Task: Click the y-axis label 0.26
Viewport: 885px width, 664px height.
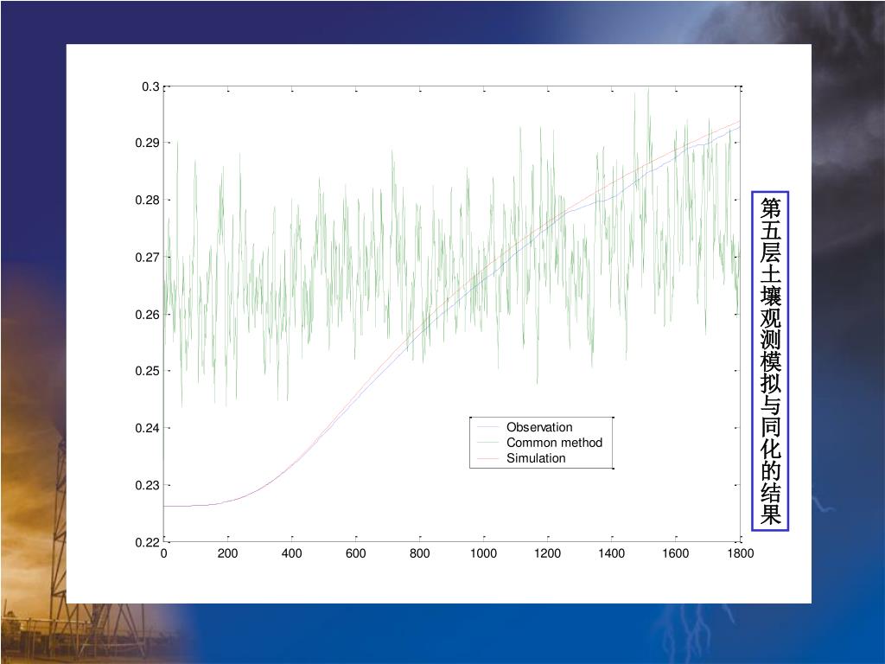Action: pyautogui.click(x=147, y=315)
